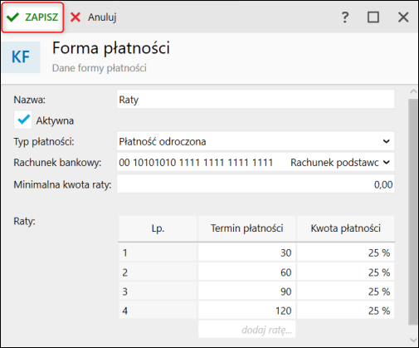Edit the 25 % amount in row 2
419x348 pixels.
[x=346, y=272]
